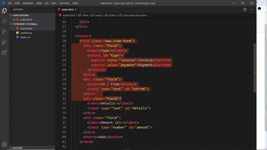Select the index.html editor tab
This screenshot has width=267, height=150.
[x=68, y=10]
